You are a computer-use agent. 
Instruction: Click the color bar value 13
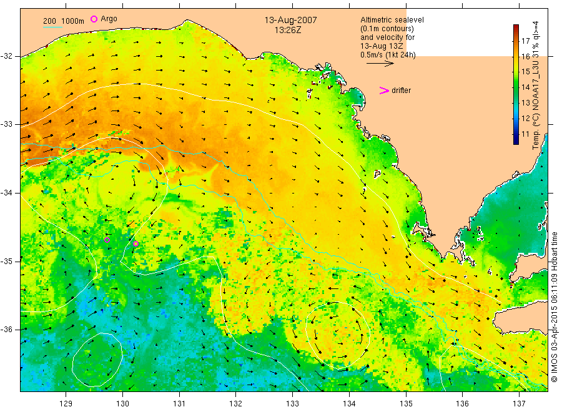coord(525,103)
